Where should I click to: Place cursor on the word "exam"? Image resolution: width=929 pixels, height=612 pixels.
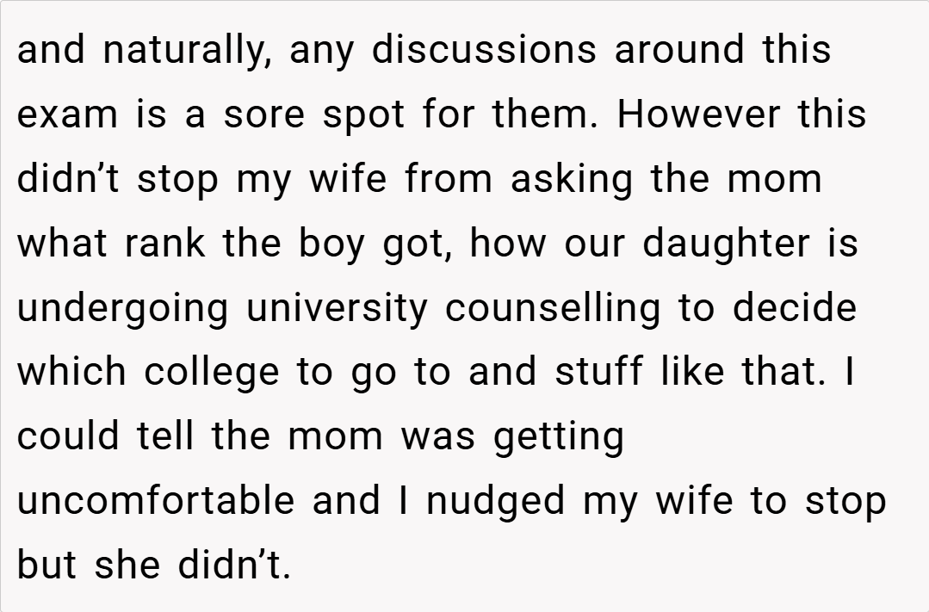pyautogui.click(x=67, y=115)
